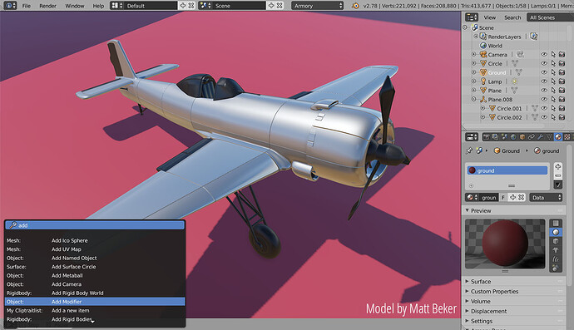Open the Search menu in outliner

(x=512, y=17)
